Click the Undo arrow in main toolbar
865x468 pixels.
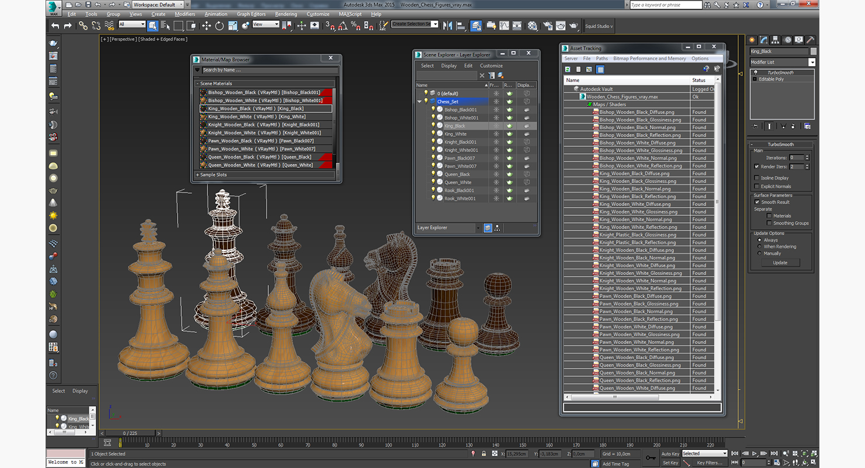point(55,26)
